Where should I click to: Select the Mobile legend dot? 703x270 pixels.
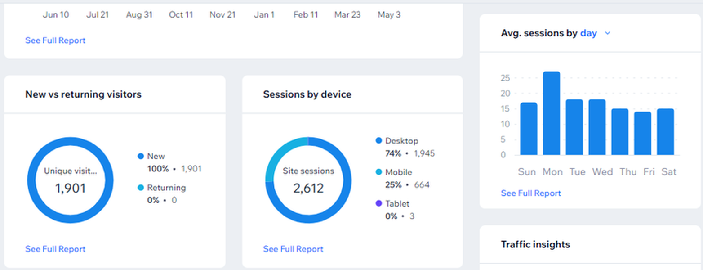(378, 172)
